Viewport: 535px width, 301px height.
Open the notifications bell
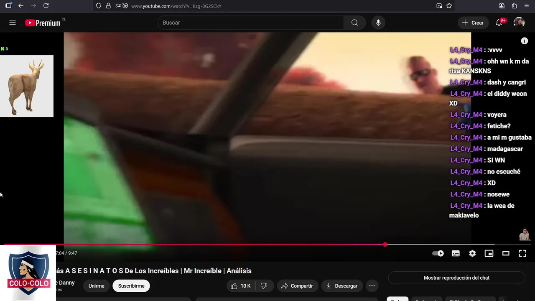pos(499,23)
